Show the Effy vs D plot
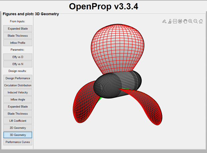 18,57
